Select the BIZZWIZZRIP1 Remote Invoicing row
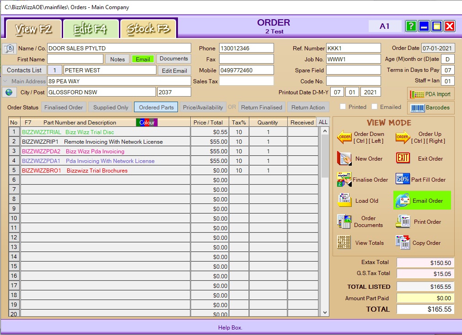462x335 pixels. 105,141
